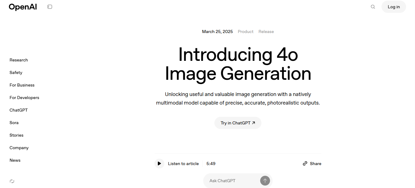The image size is (415, 188).
Task: Open the Sora sidebar entry
Action: point(14,123)
